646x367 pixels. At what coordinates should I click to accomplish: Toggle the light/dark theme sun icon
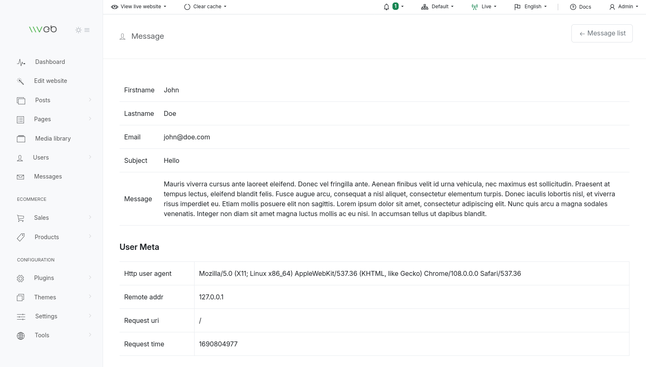(78, 30)
